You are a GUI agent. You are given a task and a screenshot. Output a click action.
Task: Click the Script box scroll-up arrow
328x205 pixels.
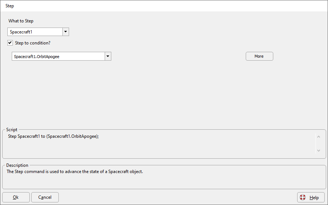(x=318, y=137)
